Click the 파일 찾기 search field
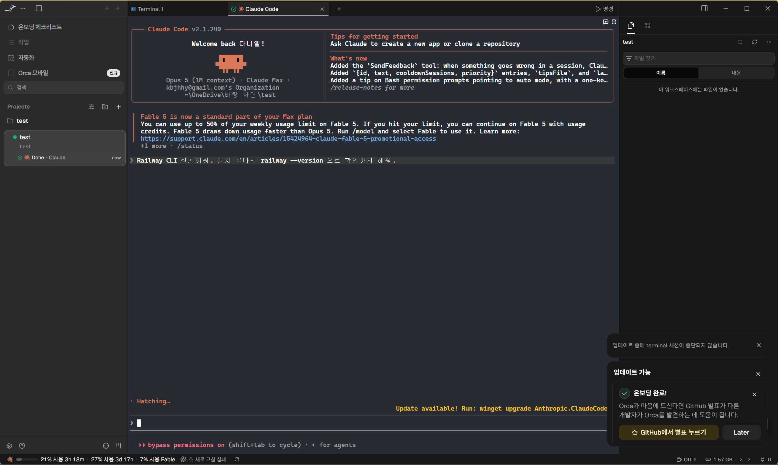The height and width of the screenshot is (465, 778). [698, 58]
